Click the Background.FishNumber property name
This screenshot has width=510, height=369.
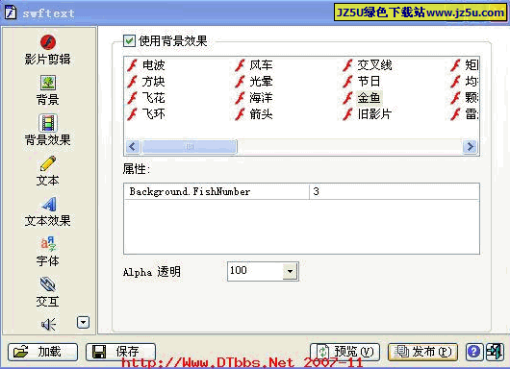pos(190,191)
